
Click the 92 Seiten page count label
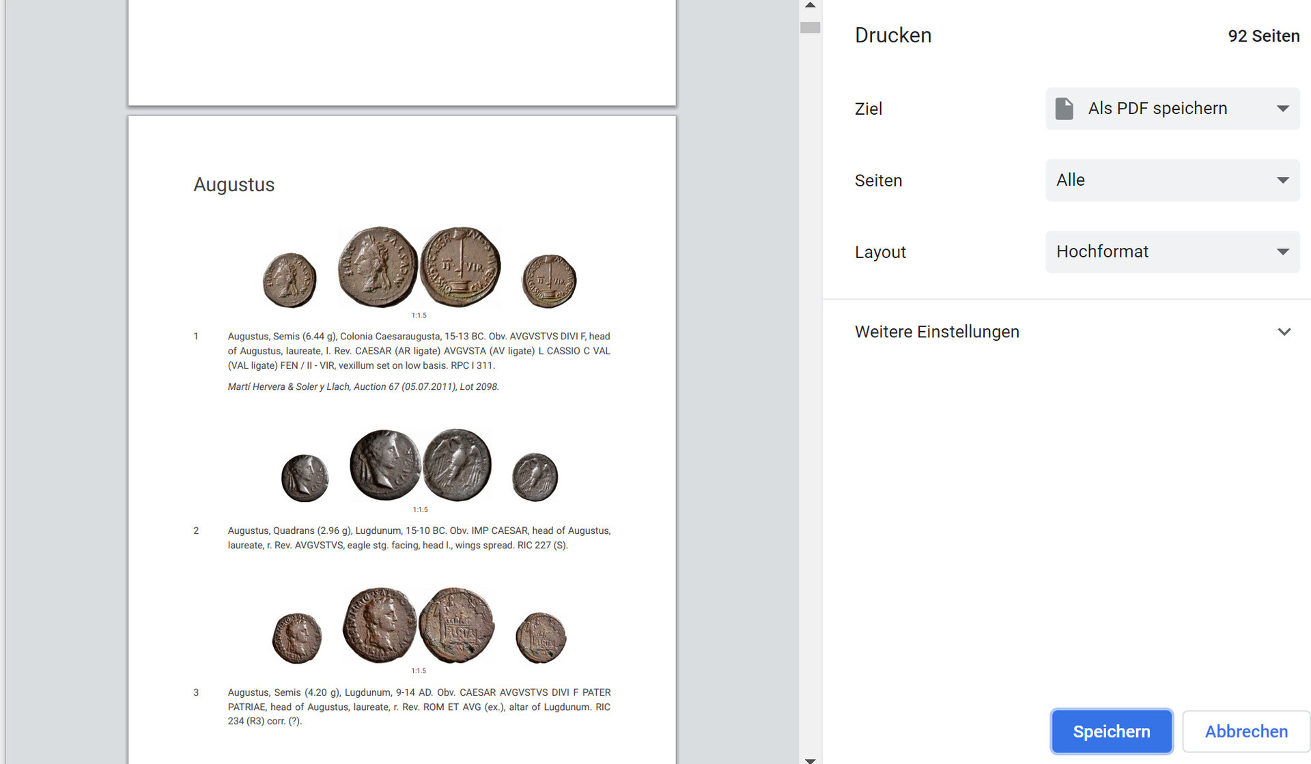click(x=1263, y=36)
